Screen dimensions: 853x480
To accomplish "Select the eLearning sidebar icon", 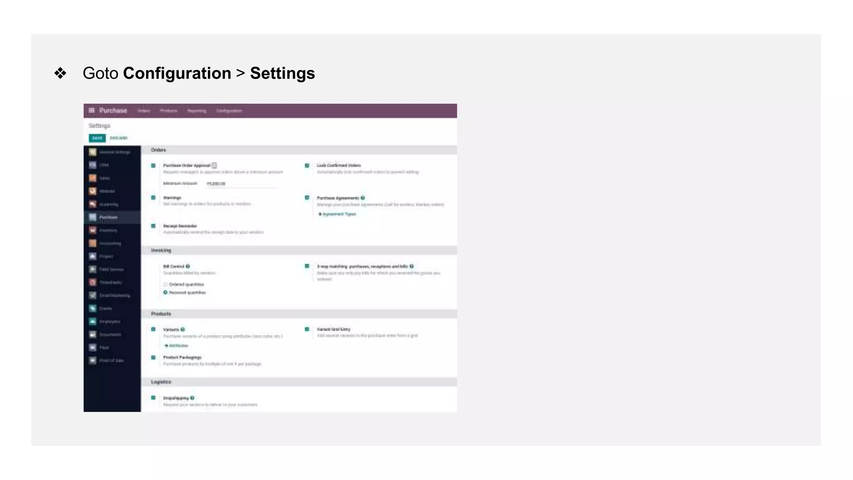I will [x=92, y=204].
